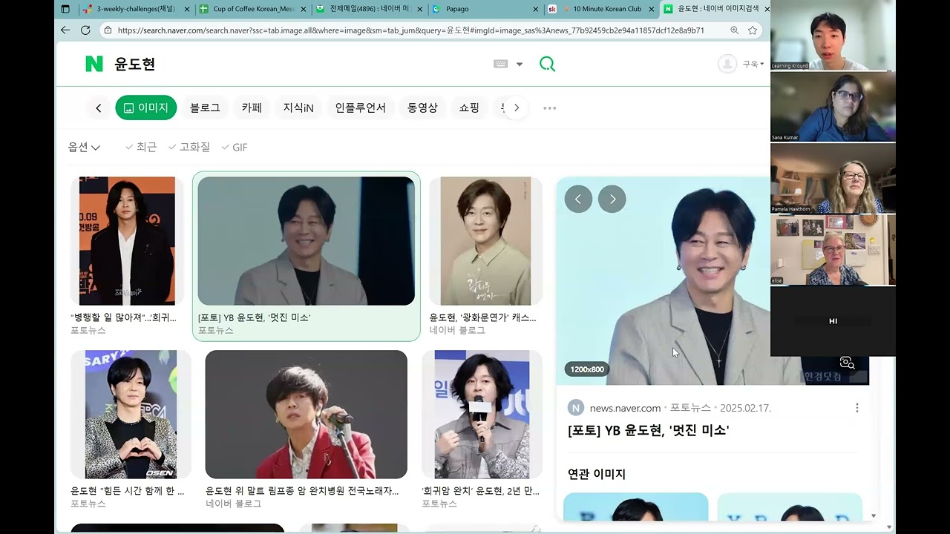
Task: Switch to the 카페 tab
Action: click(x=252, y=108)
